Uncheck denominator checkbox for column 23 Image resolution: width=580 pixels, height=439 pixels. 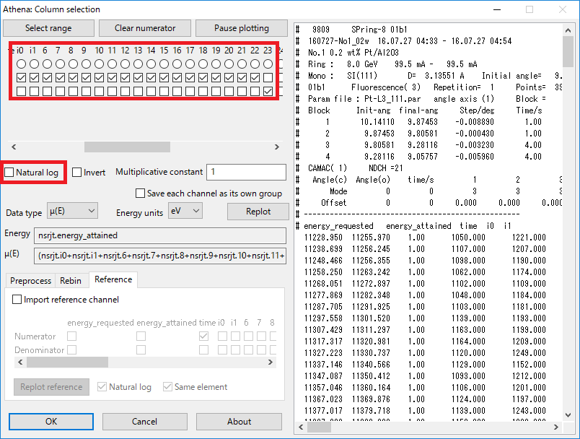(x=268, y=91)
